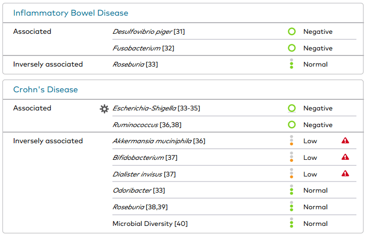369x240 pixels.
Task: Select the Akkermansia muciniphila [36] entry
Action: point(159,141)
